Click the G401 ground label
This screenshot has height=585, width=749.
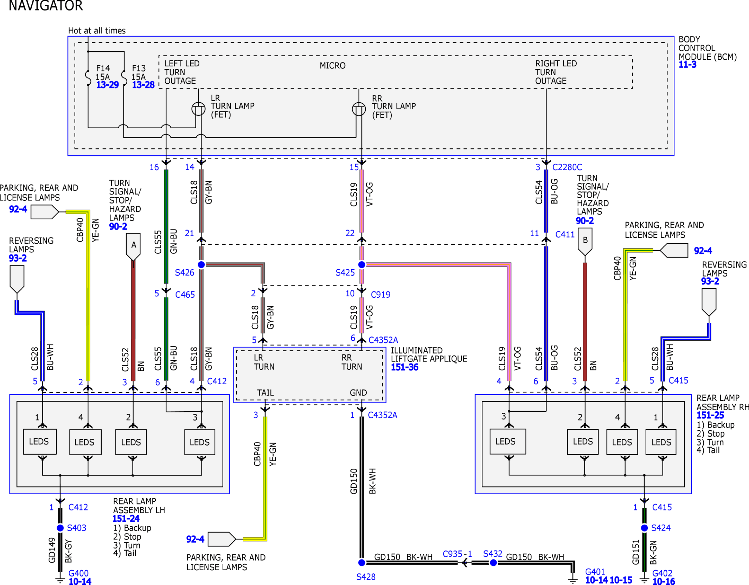[595, 572]
